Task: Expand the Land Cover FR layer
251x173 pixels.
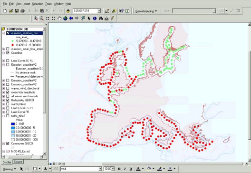Action: click(x=3, y=112)
